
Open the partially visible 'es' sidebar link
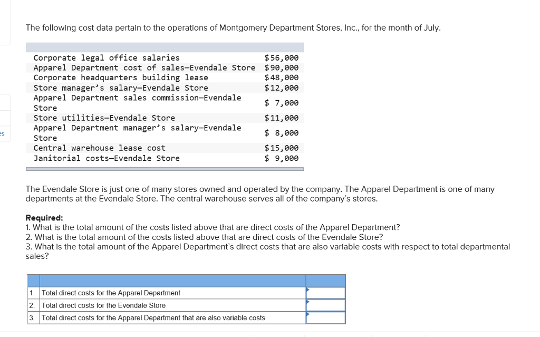point(3,133)
